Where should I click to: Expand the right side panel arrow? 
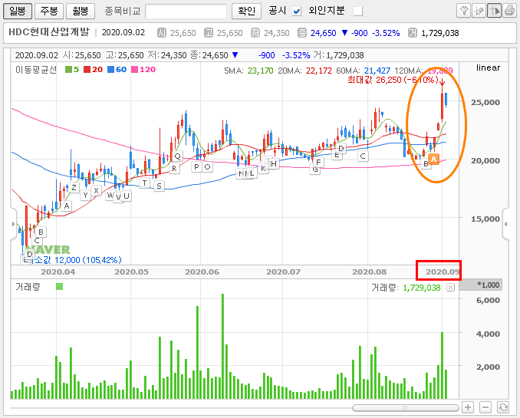[505, 224]
